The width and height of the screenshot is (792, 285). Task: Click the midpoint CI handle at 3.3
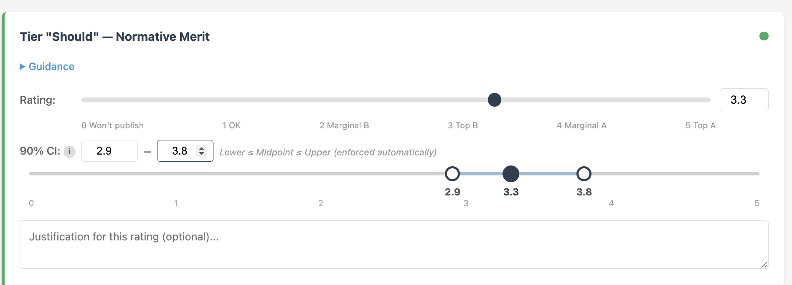click(511, 174)
